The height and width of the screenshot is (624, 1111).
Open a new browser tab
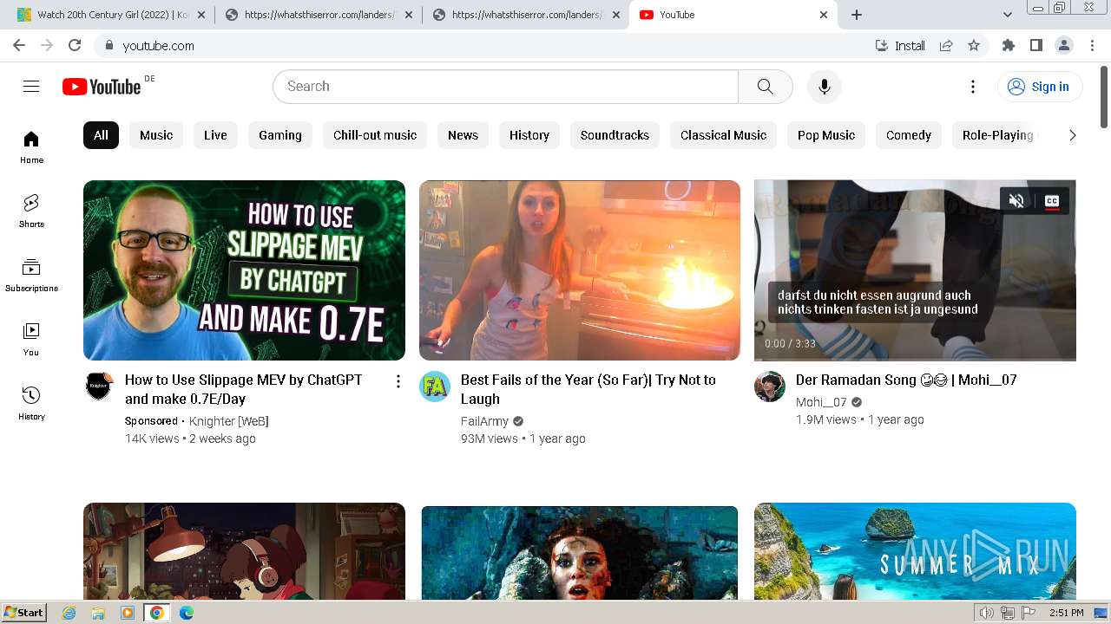[857, 15]
